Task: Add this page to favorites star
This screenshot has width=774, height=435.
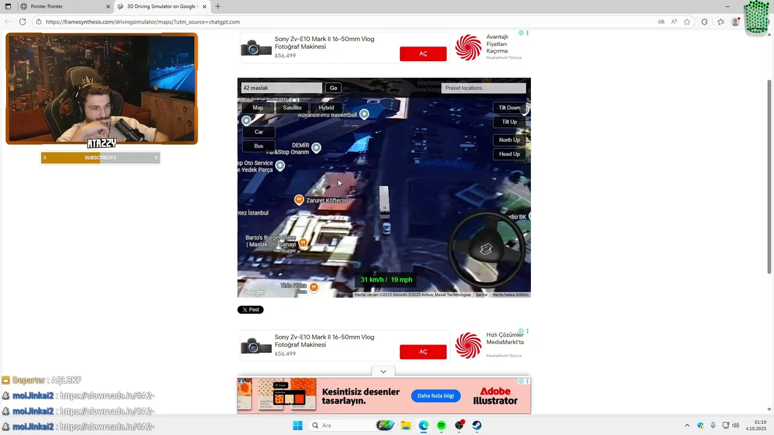Action: [x=687, y=22]
